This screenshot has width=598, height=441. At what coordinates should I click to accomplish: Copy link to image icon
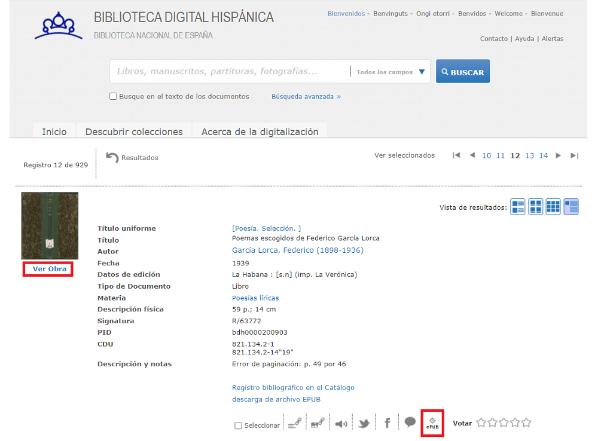pyautogui.click(x=318, y=423)
